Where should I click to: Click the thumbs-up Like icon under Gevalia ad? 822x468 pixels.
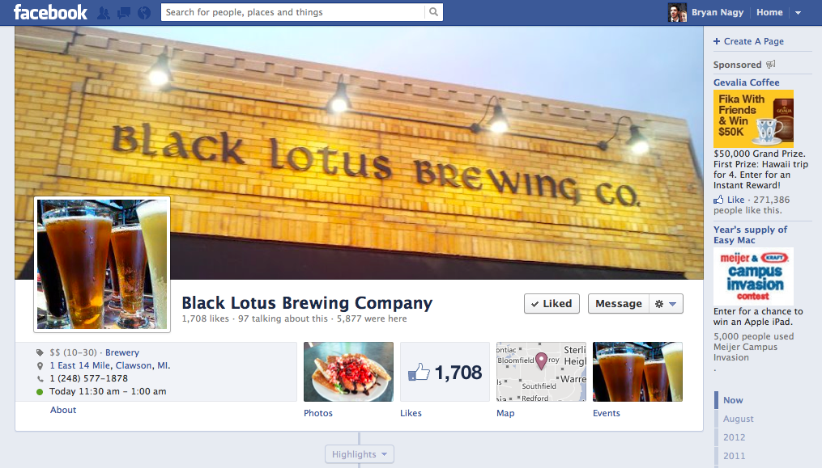[718, 200]
